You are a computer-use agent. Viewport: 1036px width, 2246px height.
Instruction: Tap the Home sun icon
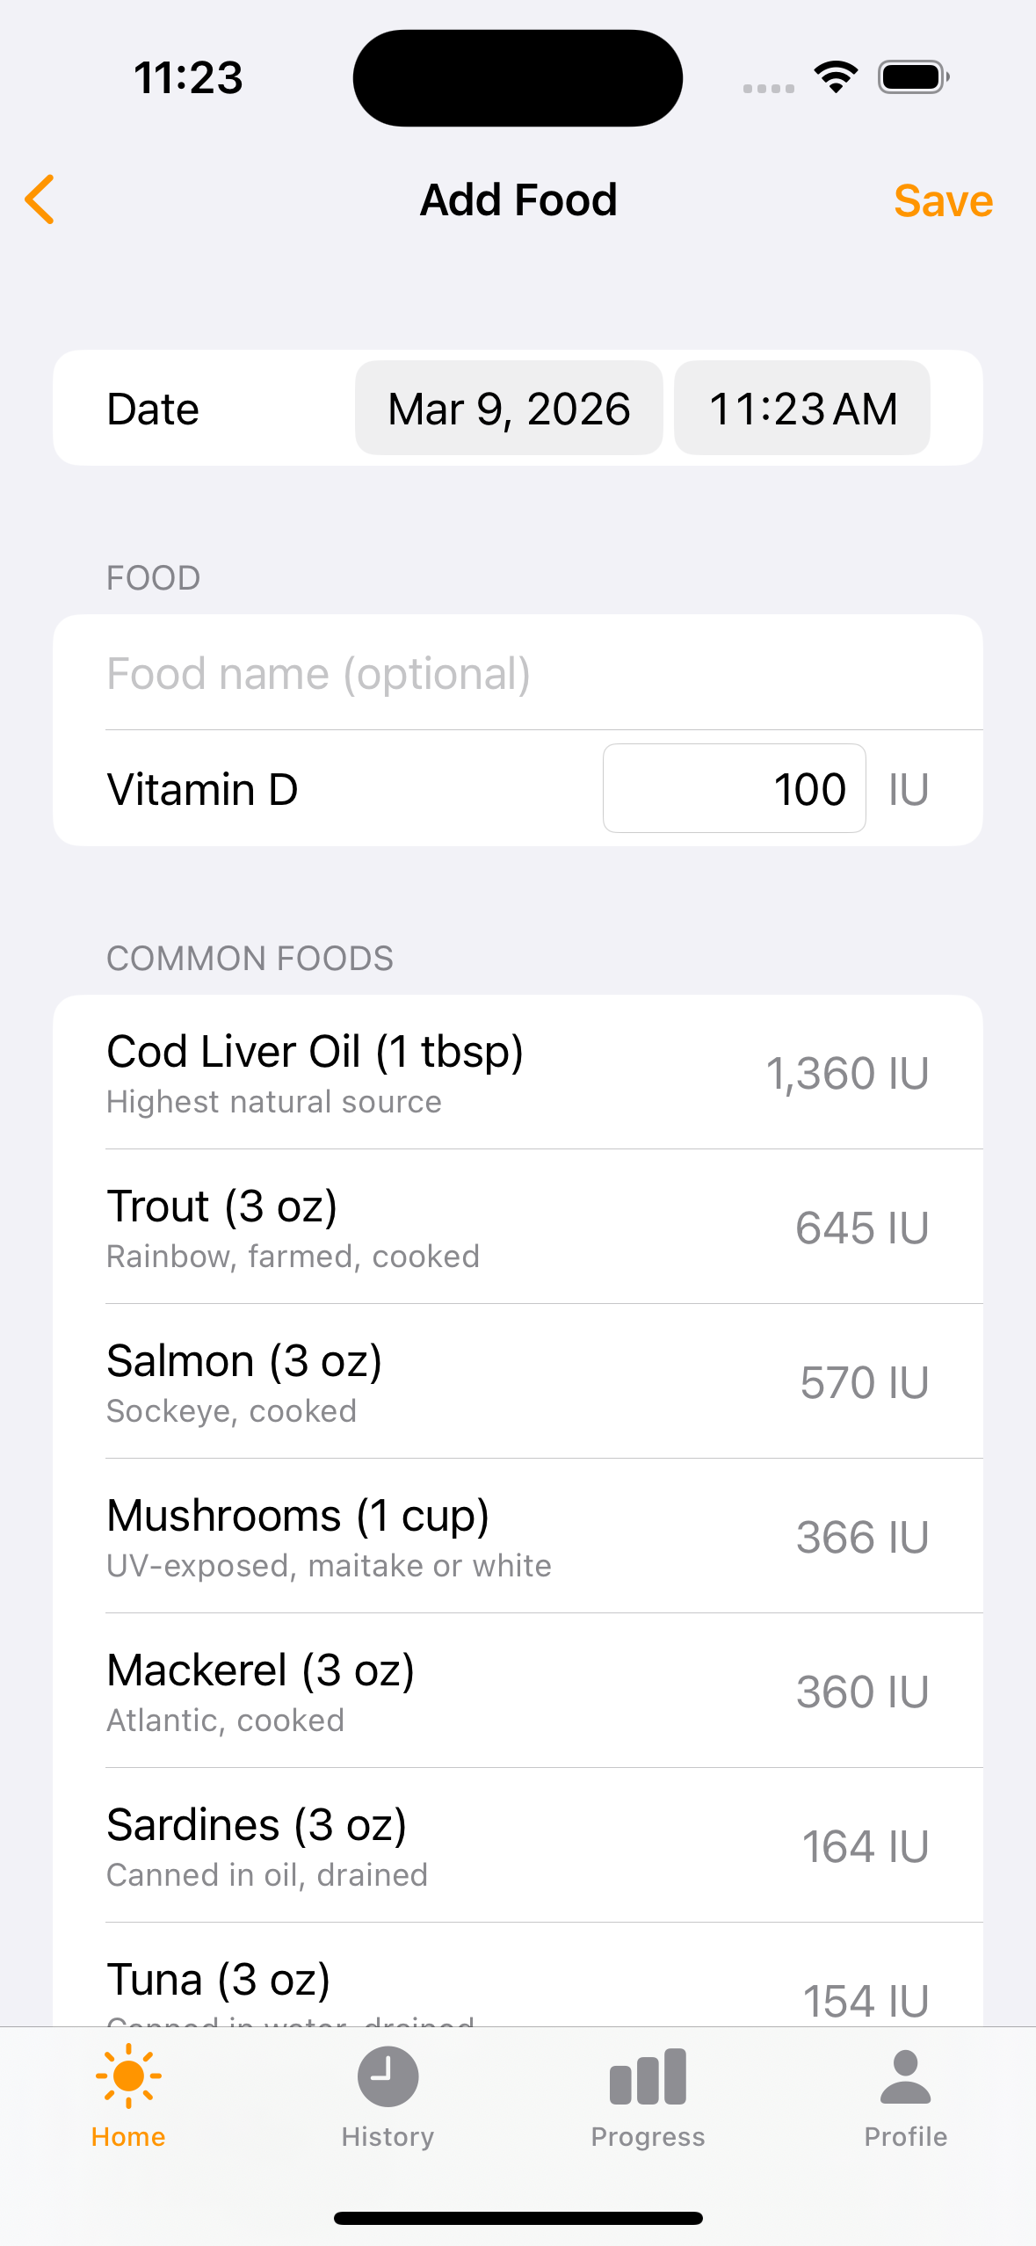tap(128, 2076)
